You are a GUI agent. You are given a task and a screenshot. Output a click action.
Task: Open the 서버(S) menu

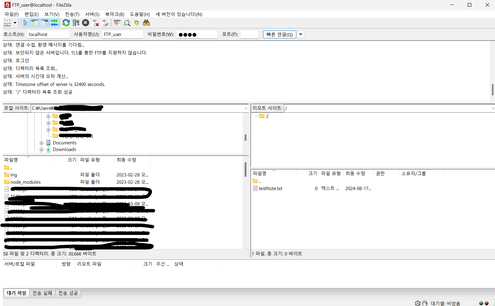tap(92, 14)
